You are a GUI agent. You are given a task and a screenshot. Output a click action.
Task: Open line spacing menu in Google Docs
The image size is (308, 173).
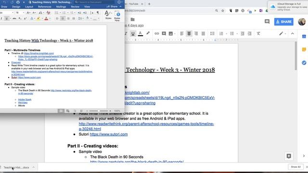[x=212, y=34]
